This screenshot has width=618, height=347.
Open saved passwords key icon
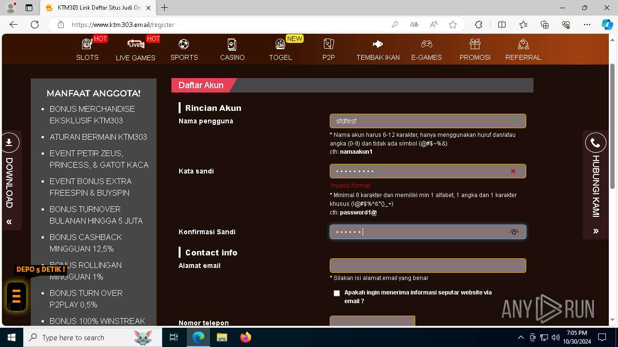(x=395, y=25)
